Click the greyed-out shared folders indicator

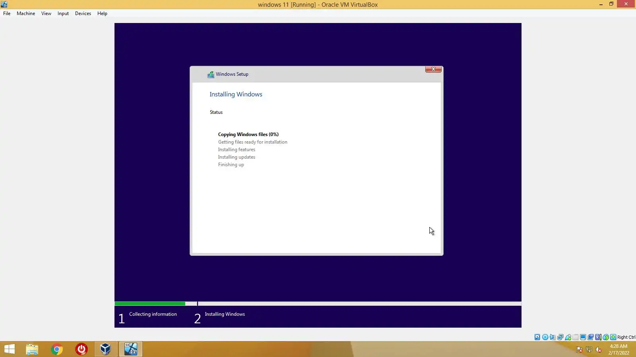(x=576, y=337)
